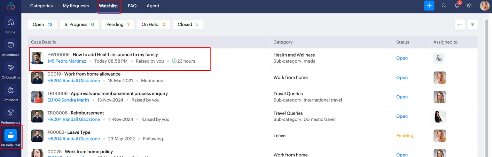Click the vertical scrollbar on the right
492x157 pixels.
pos(487,87)
